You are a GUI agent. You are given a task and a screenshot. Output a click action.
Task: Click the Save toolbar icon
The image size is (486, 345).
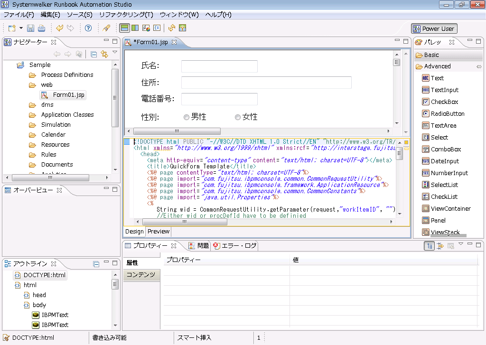30,28
